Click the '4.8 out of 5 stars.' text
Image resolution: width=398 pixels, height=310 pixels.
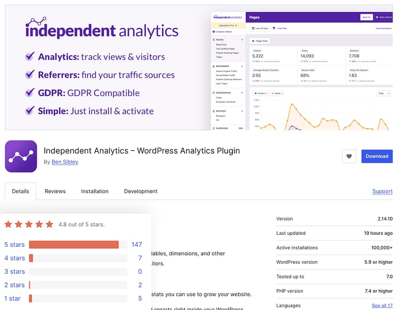pyautogui.click(x=82, y=224)
